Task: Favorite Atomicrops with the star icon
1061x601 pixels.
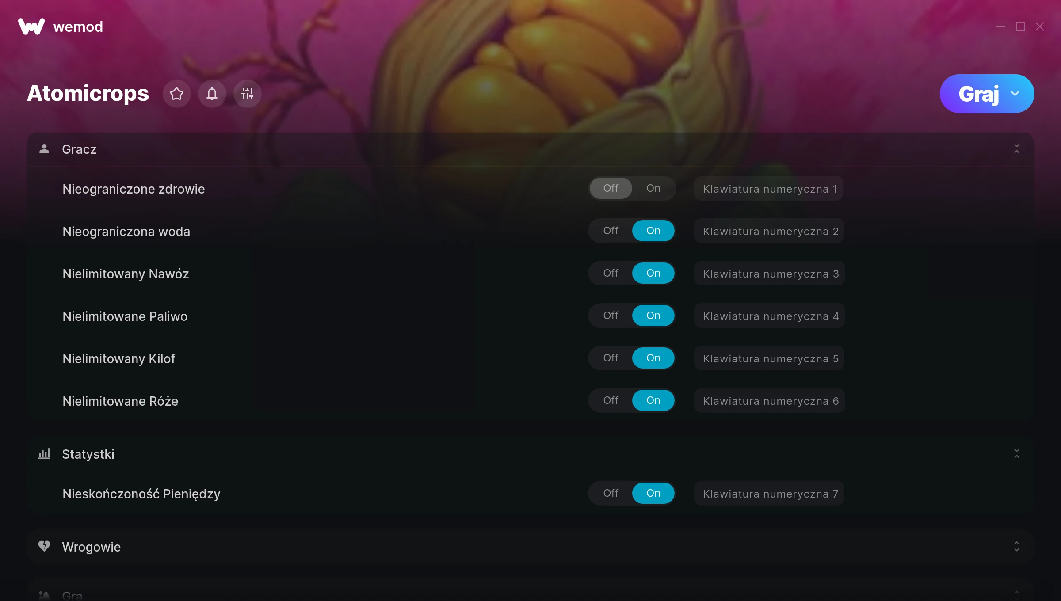Action: pos(176,94)
